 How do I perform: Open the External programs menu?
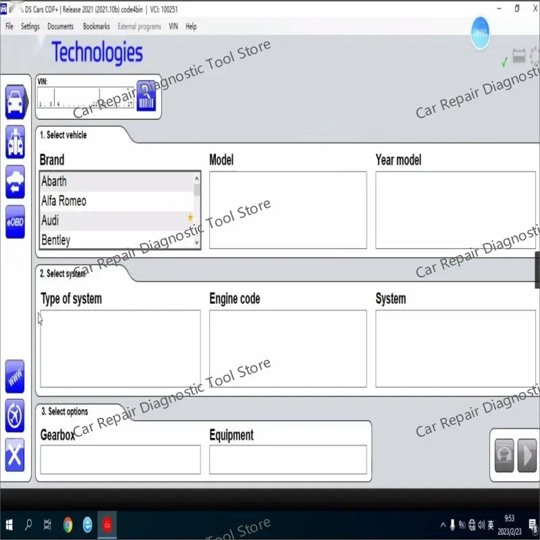[x=140, y=26]
